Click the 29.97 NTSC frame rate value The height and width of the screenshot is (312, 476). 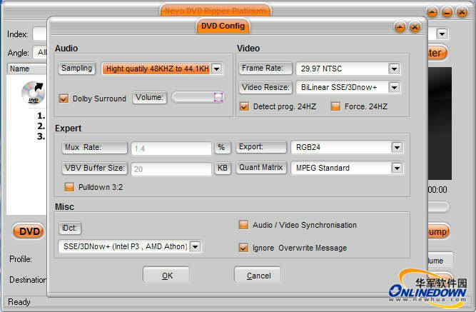pos(321,69)
